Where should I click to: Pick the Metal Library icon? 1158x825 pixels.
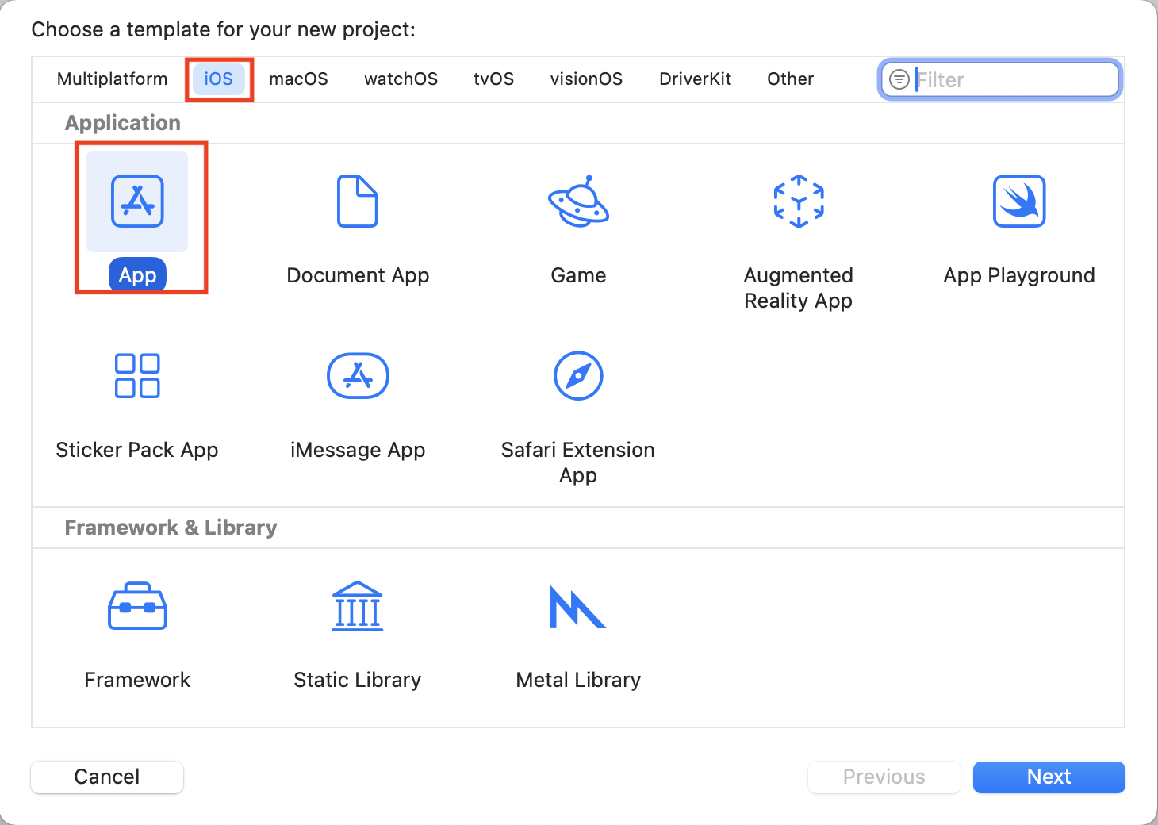tap(577, 606)
